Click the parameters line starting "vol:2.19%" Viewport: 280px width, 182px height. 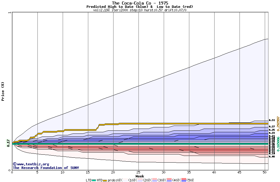coord(140,10)
